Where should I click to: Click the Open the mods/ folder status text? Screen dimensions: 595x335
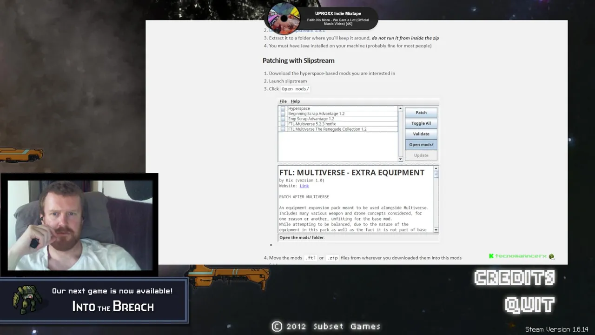(302, 237)
